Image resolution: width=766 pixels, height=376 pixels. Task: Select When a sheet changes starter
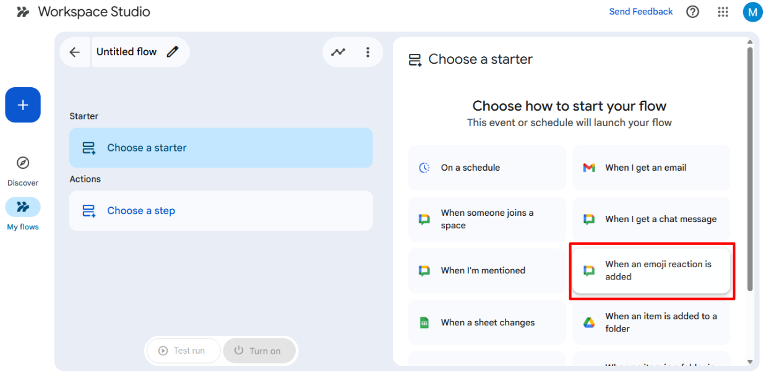tap(487, 323)
